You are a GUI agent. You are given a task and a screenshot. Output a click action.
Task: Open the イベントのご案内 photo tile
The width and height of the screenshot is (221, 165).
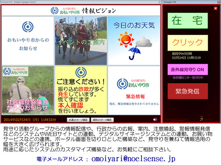point(81,41)
